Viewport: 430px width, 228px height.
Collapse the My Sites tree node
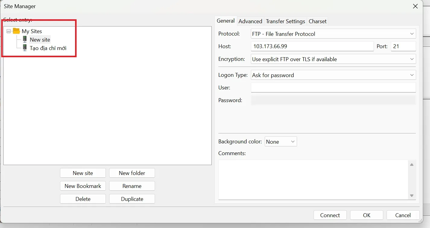(x=8, y=31)
